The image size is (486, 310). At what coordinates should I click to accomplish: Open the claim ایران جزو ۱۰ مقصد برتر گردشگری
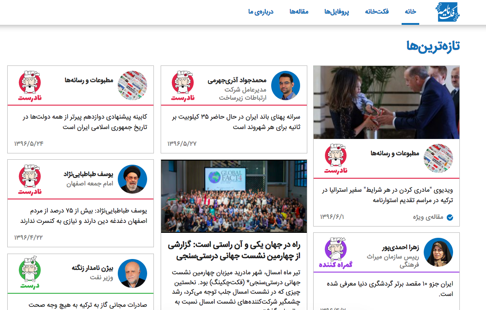390,289
